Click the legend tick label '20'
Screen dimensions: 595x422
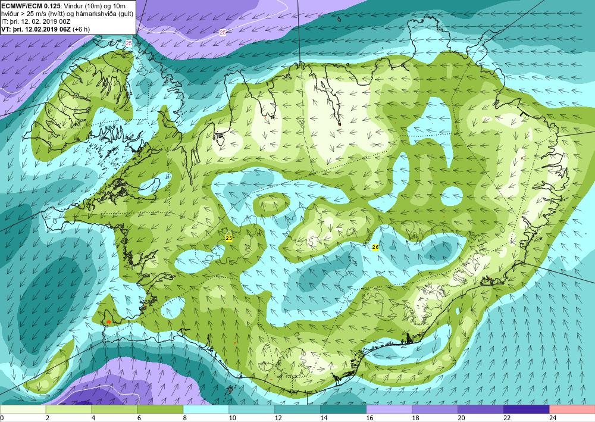tap(461, 418)
